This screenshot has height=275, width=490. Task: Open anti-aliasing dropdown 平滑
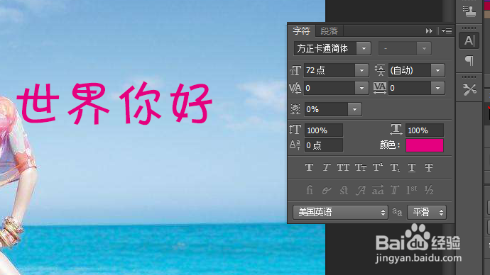(427, 213)
